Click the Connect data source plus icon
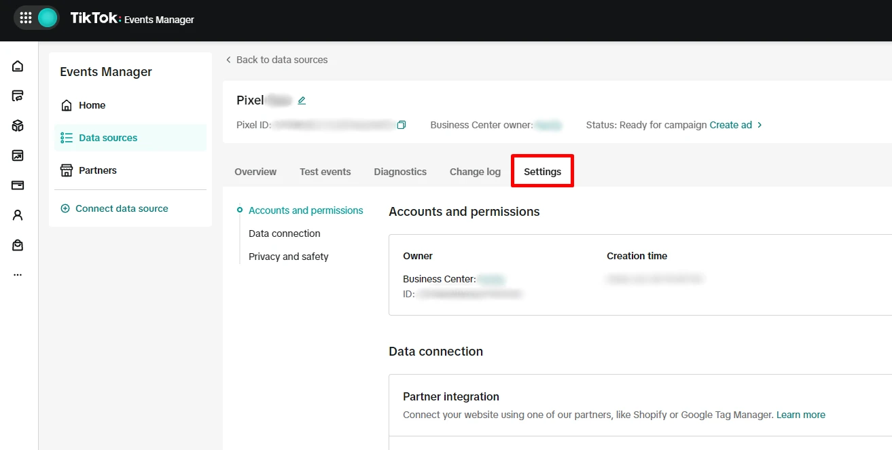The width and height of the screenshot is (892, 450). (x=65, y=208)
